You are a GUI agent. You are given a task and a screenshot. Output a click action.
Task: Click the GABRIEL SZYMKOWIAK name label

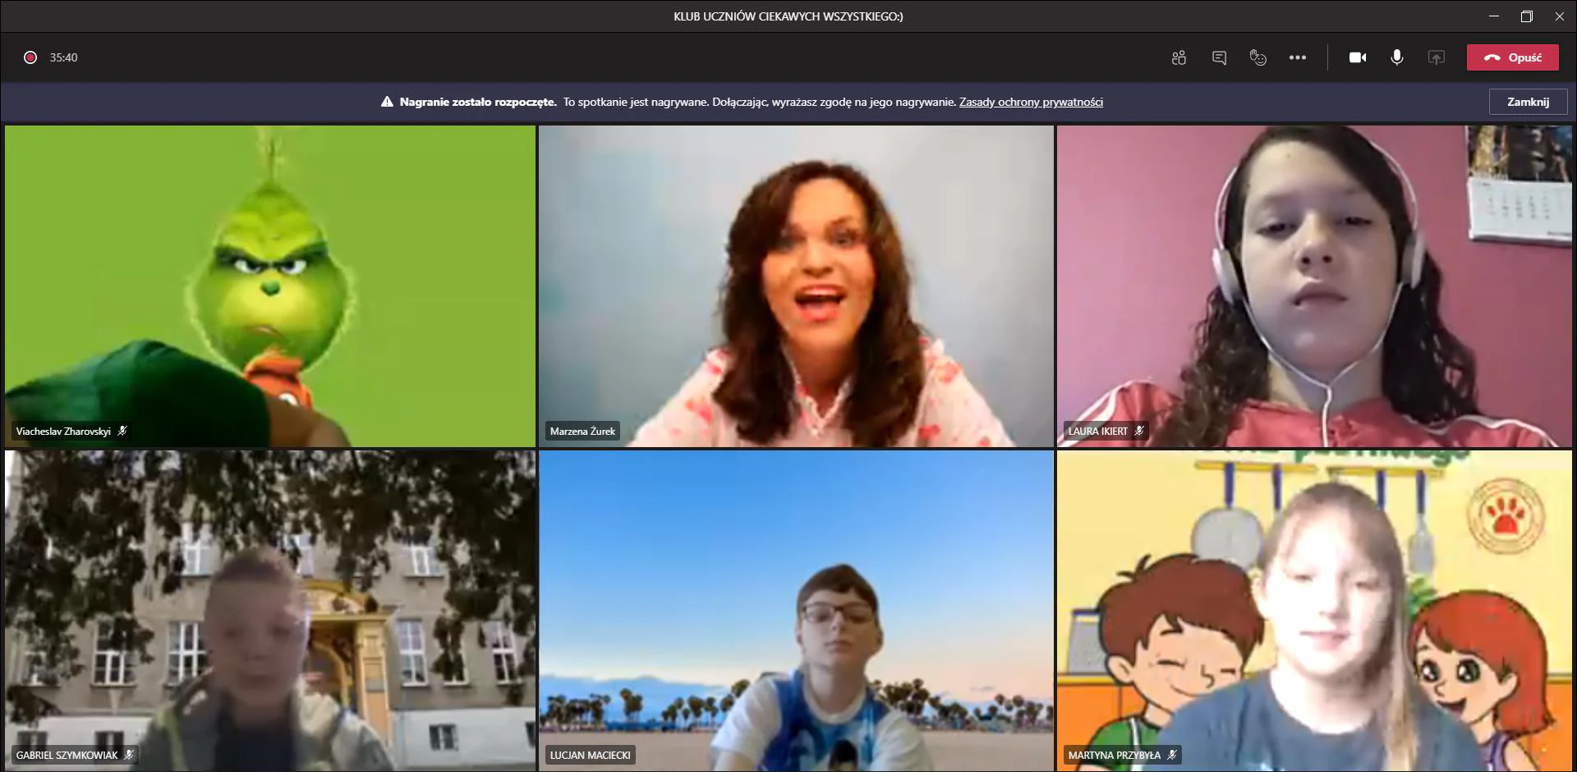coord(67,755)
